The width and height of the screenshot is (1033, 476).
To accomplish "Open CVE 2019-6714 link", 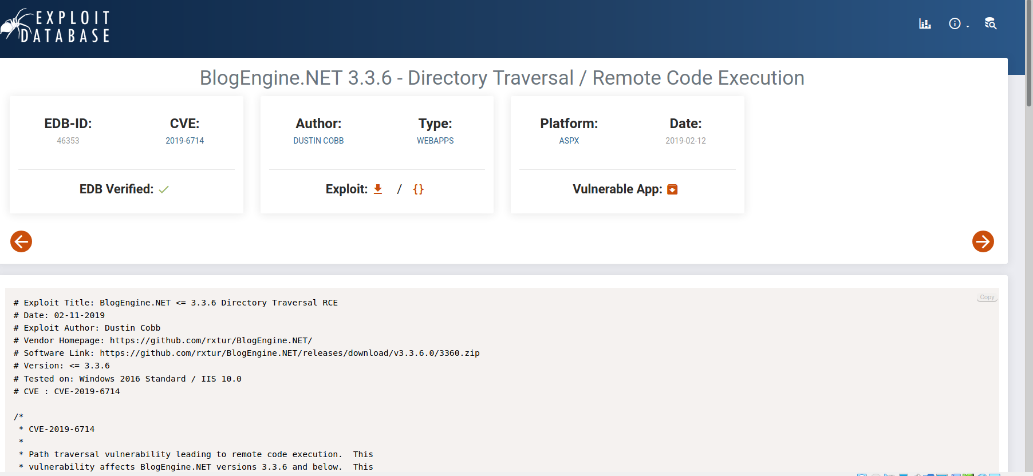I will 185,141.
